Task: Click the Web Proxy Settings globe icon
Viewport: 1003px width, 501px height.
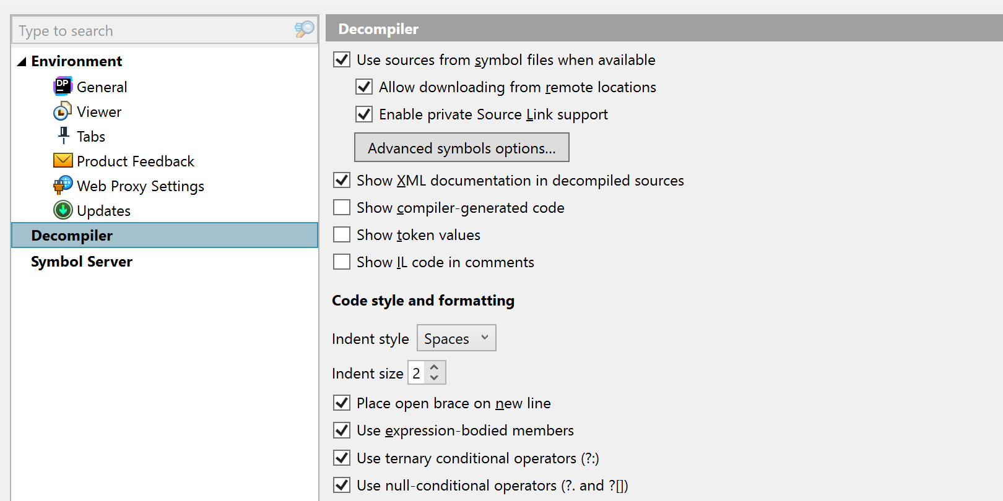Action: click(63, 186)
